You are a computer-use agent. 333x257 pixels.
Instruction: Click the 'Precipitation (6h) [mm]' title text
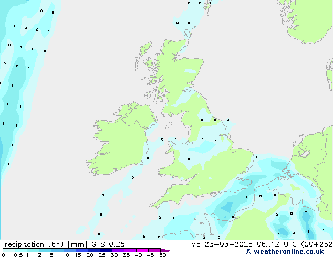click(x=44, y=244)
